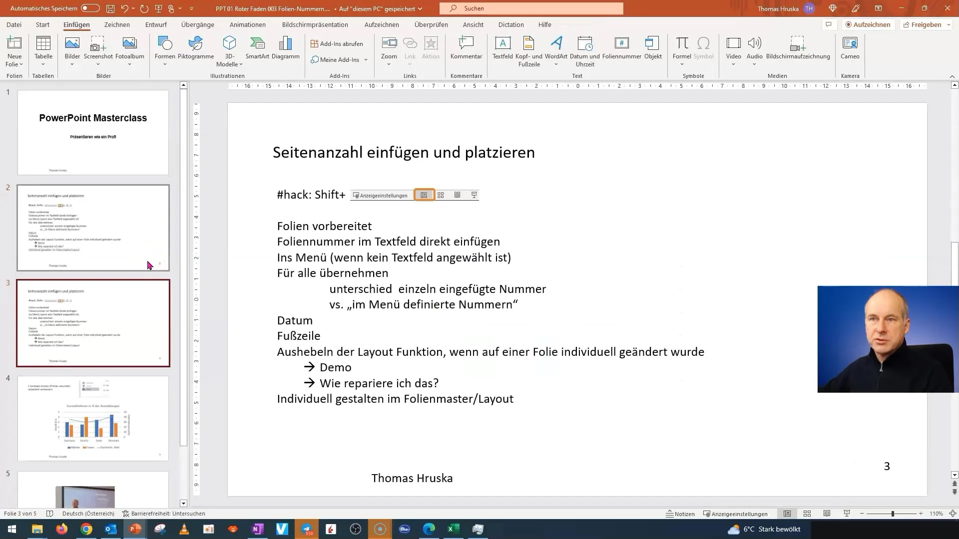This screenshot has height=539, width=959.
Task: Click the zoom out minus button
Action: point(862,514)
